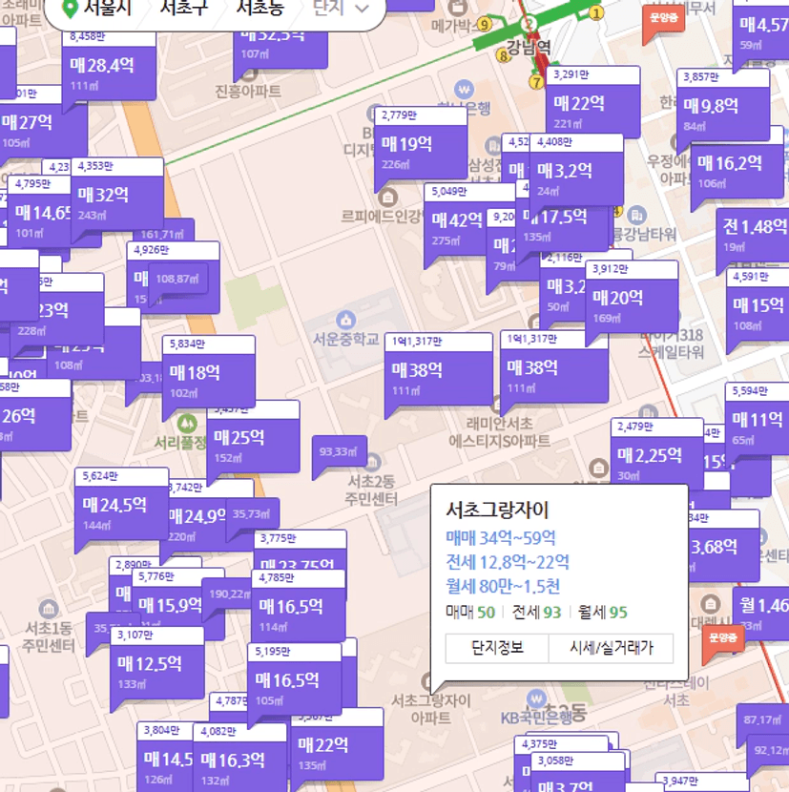Click the 월세 95 listing count

(x=603, y=613)
